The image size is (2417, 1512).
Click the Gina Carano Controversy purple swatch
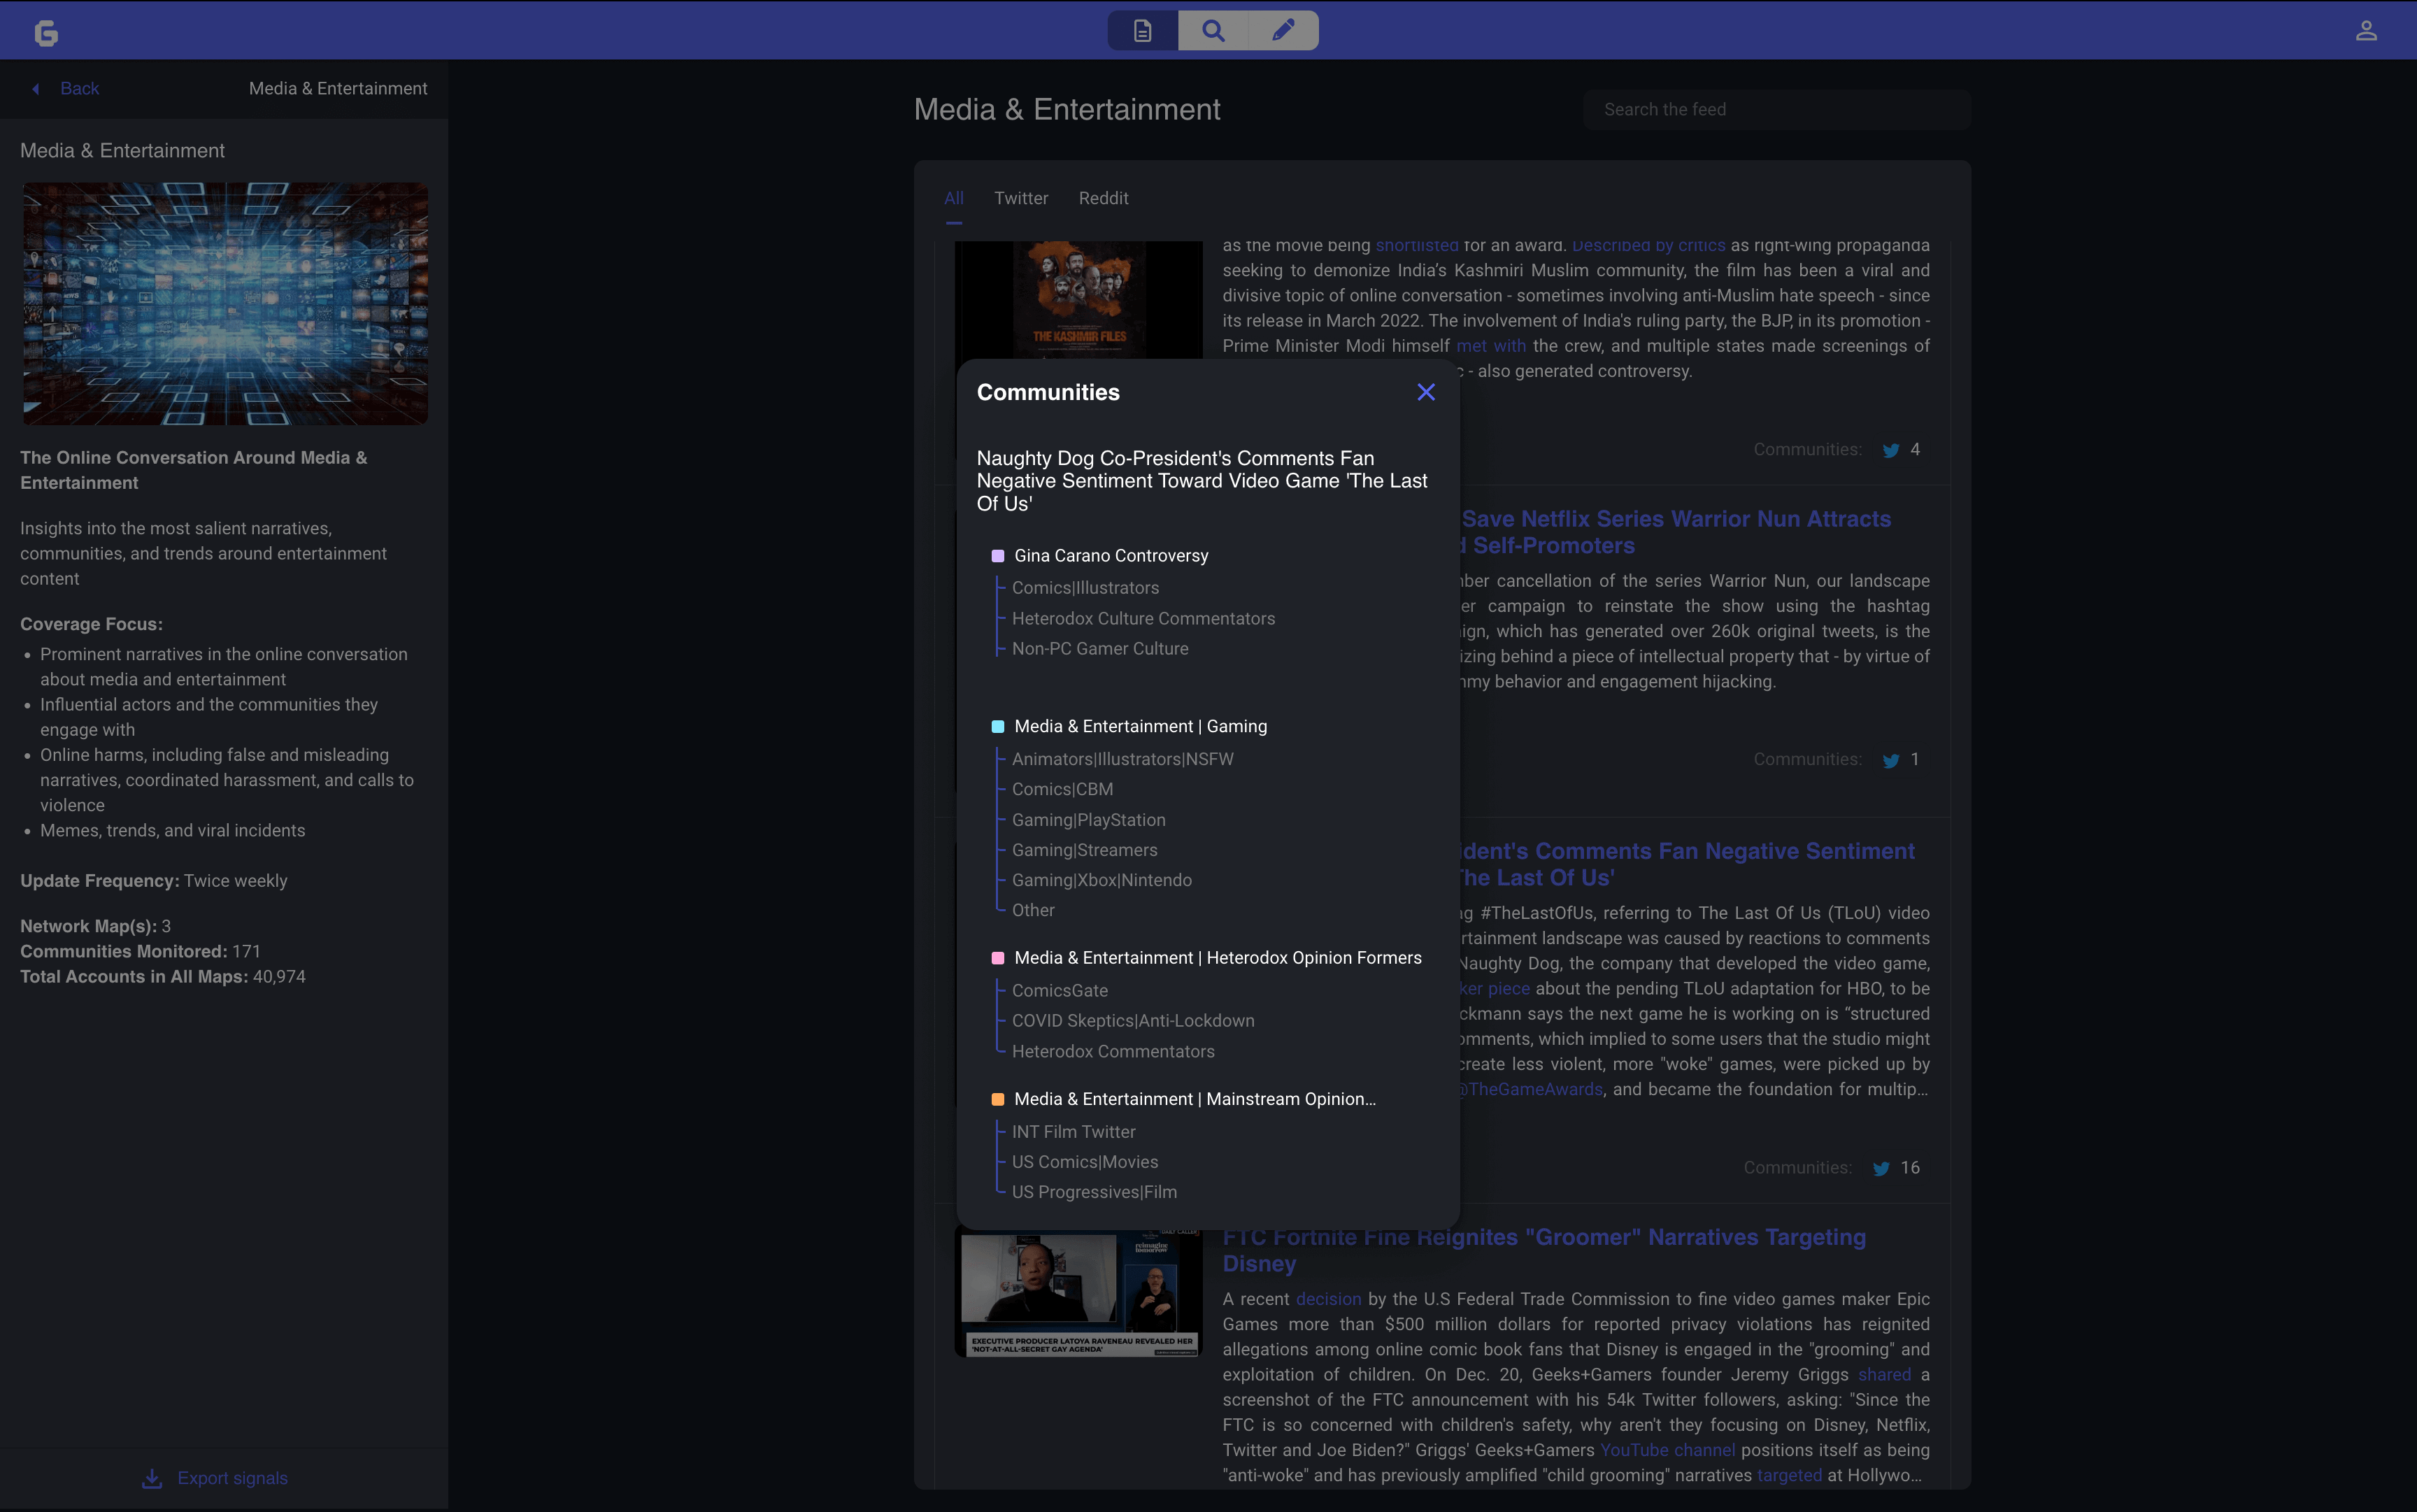pyautogui.click(x=997, y=556)
